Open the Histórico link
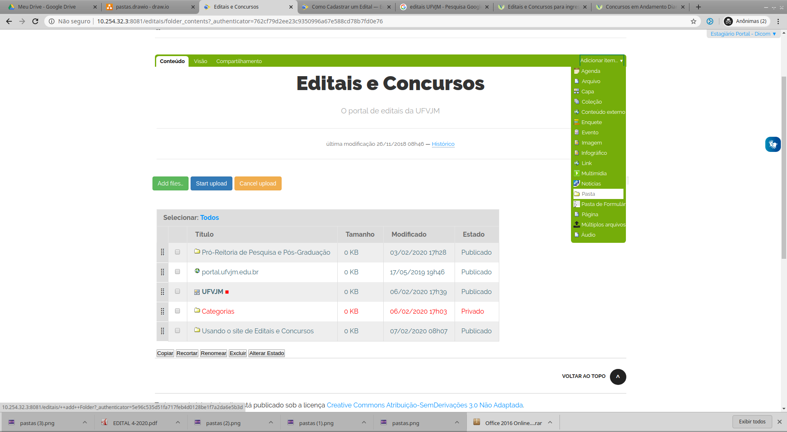This screenshot has height=432, width=787. [x=443, y=144]
